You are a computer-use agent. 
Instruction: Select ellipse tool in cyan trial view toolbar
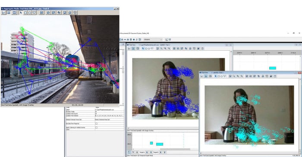(x=222, y=76)
